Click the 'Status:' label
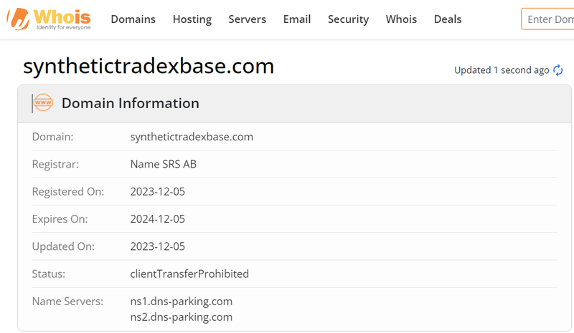The image size is (574, 333). (x=49, y=274)
